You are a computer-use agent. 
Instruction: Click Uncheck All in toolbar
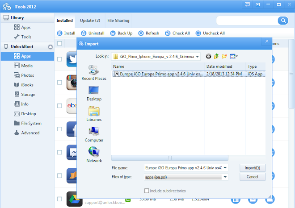[x=210, y=33]
